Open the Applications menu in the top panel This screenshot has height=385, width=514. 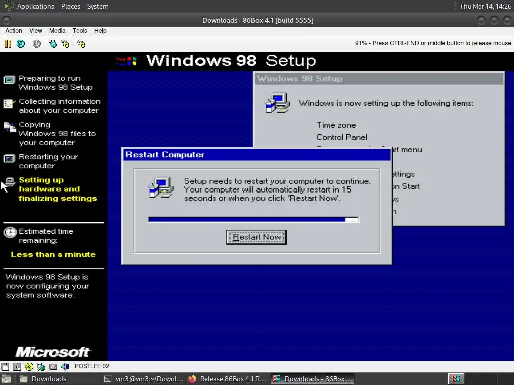pos(36,6)
